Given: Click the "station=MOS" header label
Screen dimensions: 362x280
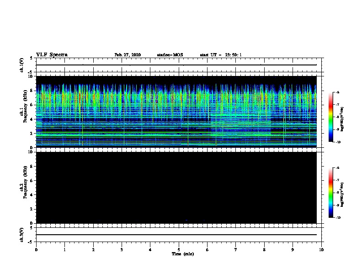Looking at the screenshot, I should (x=170, y=55).
